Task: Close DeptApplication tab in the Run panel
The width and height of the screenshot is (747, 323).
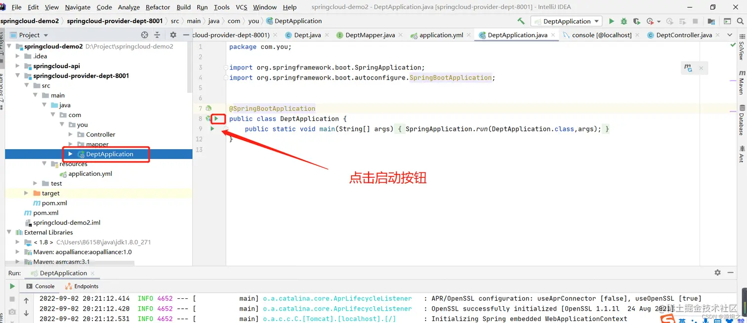Action: (x=92, y=273)
